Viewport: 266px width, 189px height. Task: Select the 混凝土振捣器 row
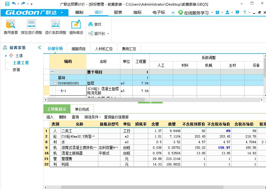155,153
